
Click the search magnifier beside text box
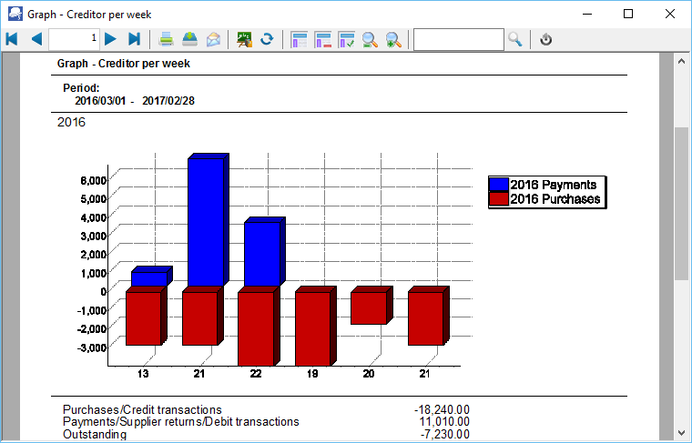(515, 39)
